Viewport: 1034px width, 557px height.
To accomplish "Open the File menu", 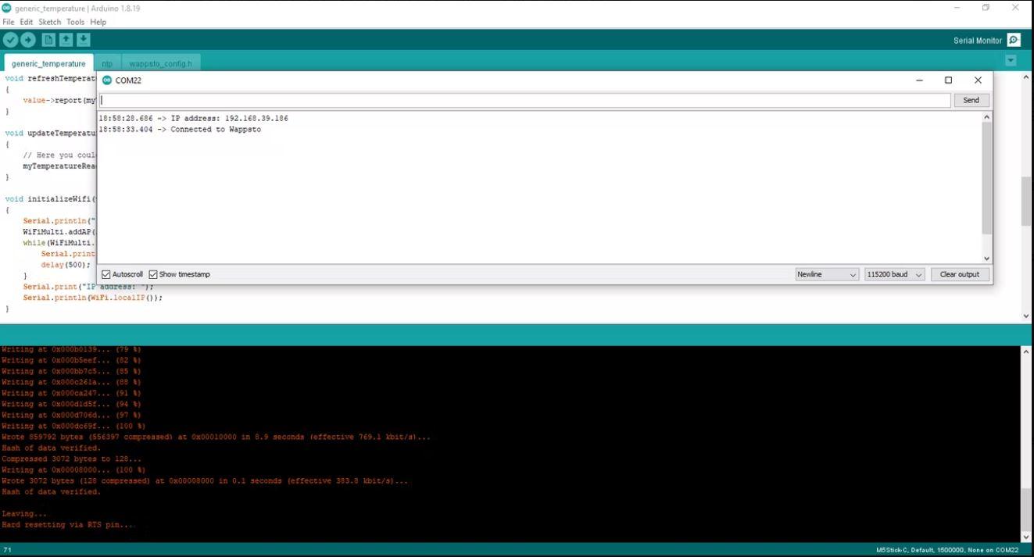I will (9, 22).
